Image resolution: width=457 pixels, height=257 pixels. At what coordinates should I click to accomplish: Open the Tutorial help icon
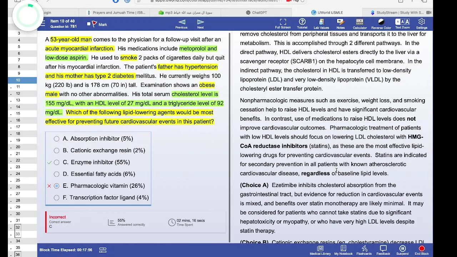point(302,24)
